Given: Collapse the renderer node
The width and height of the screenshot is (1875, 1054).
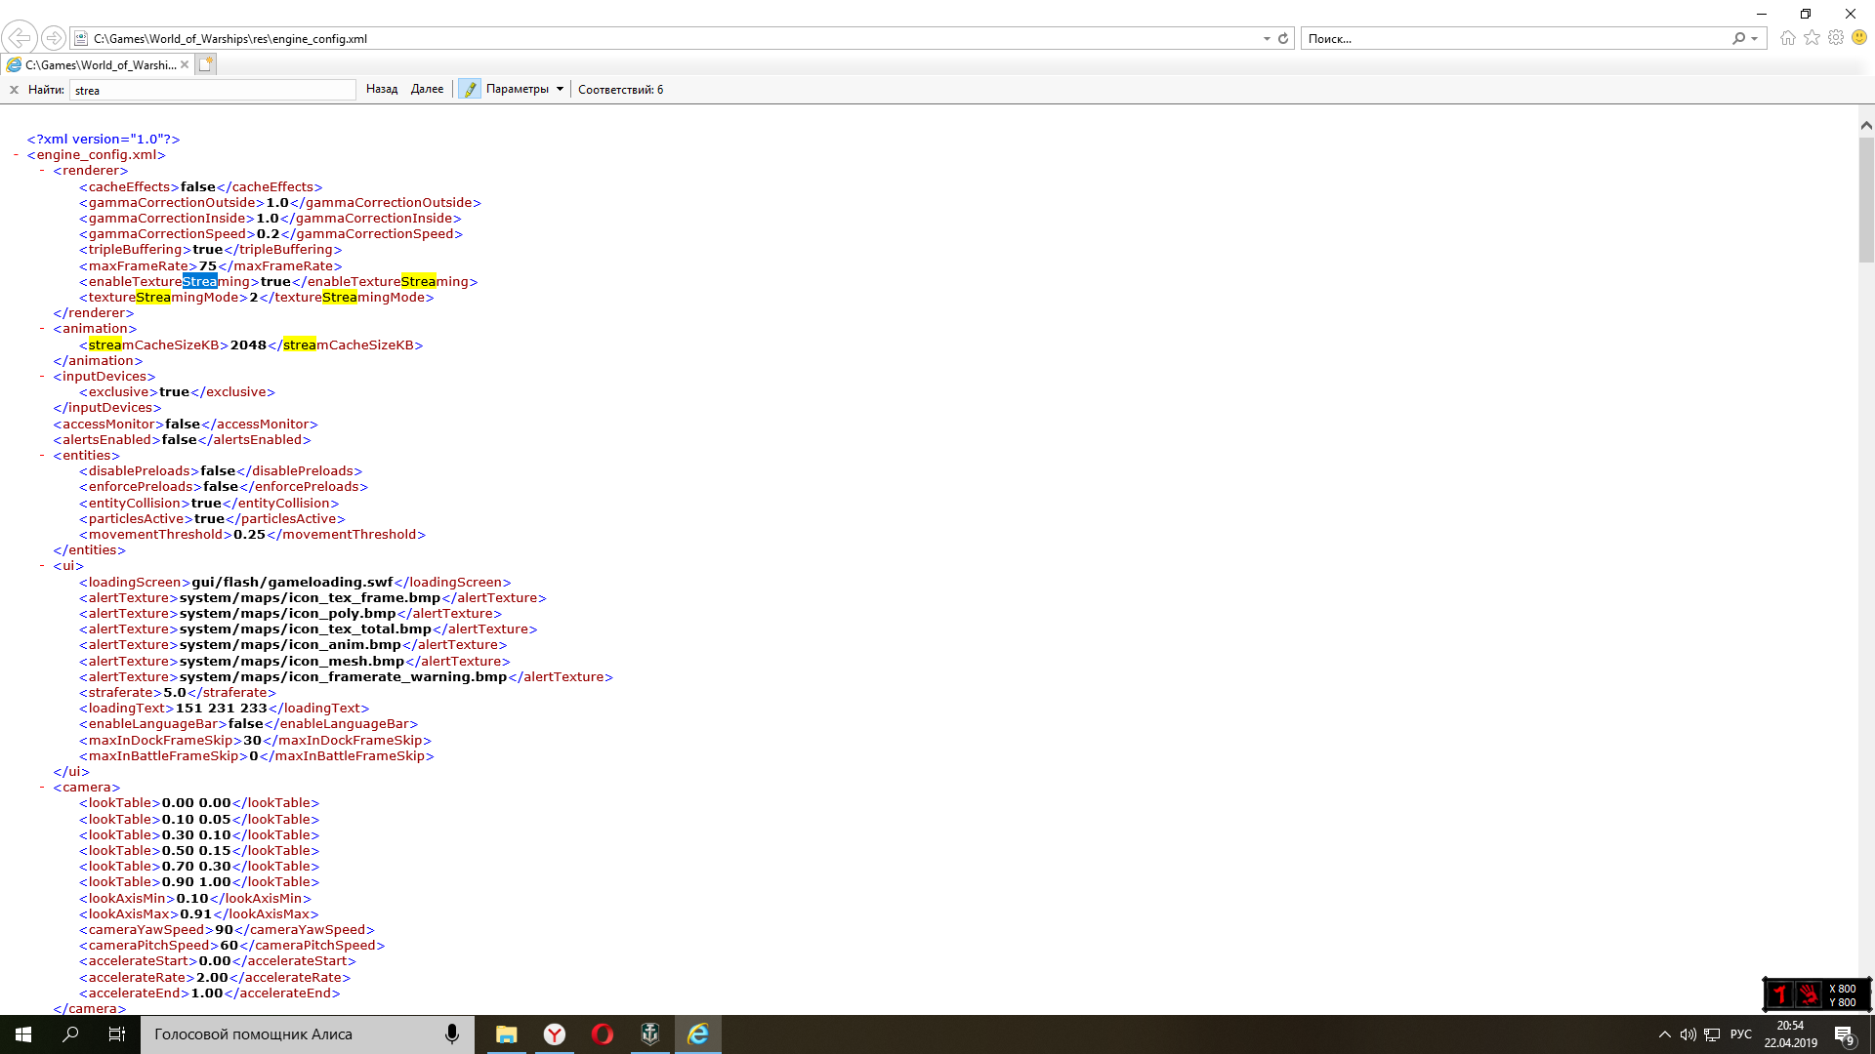Looking at the screenshot, I should (42, 170).
